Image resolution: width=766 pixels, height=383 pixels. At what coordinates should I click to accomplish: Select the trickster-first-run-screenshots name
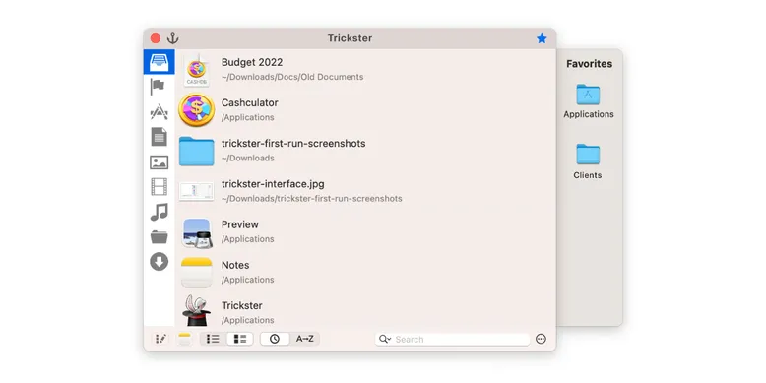[x=293, y=144]
